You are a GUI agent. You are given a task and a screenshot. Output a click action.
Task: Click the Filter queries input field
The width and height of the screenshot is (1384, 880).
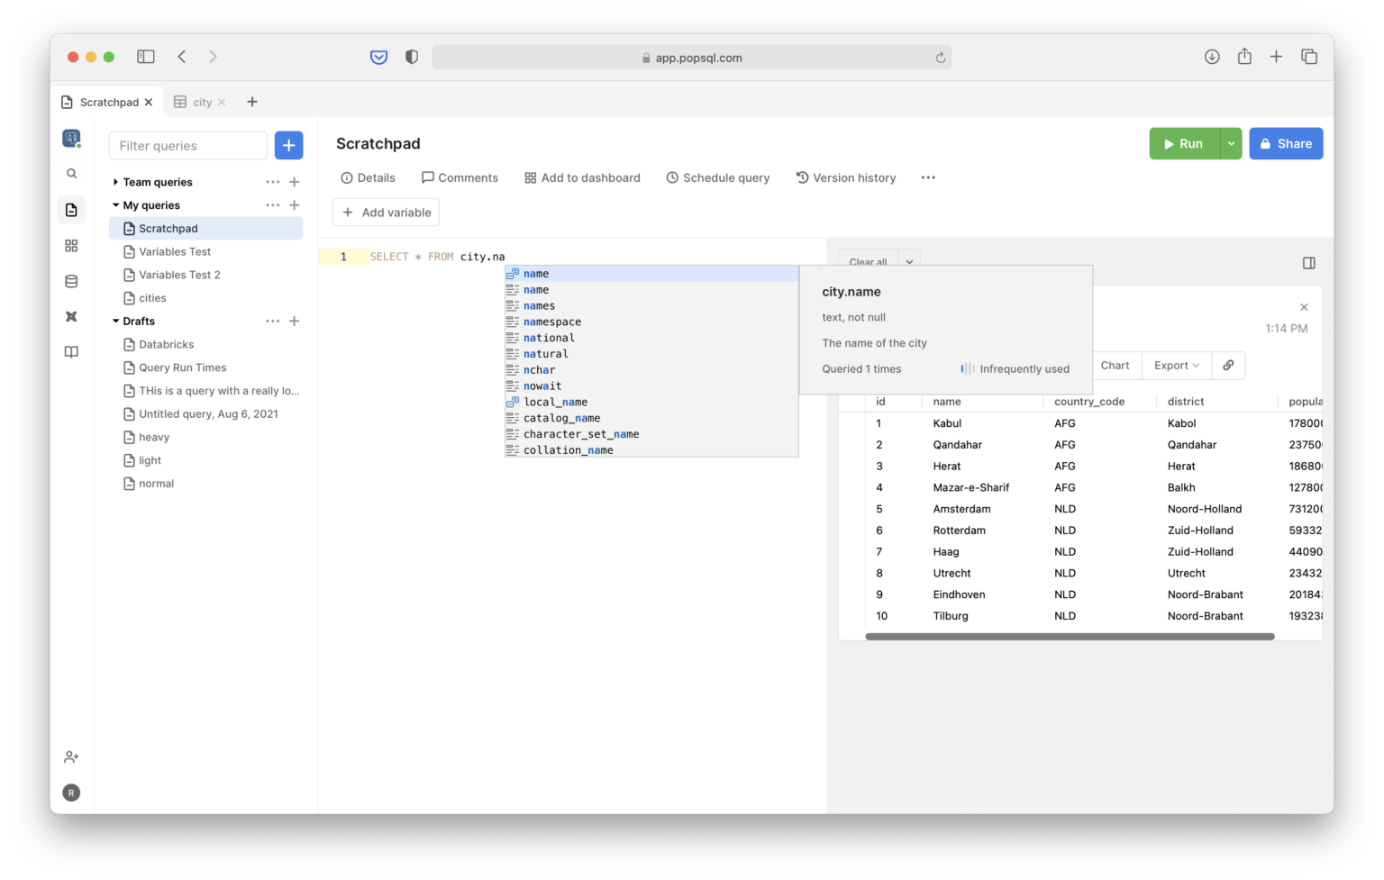pos(187,145)
